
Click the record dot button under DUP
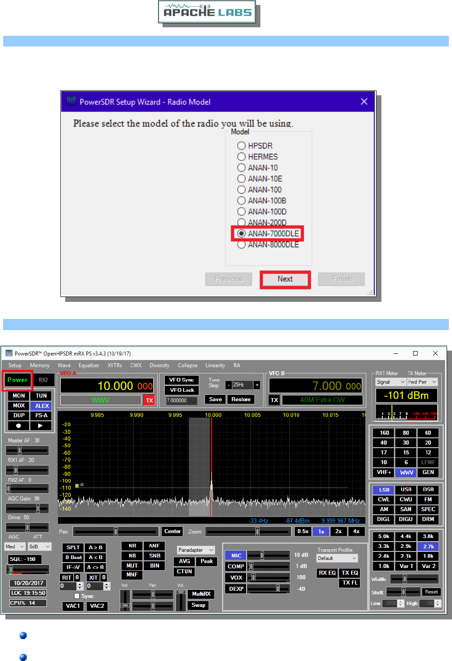[x=19, y=426]
